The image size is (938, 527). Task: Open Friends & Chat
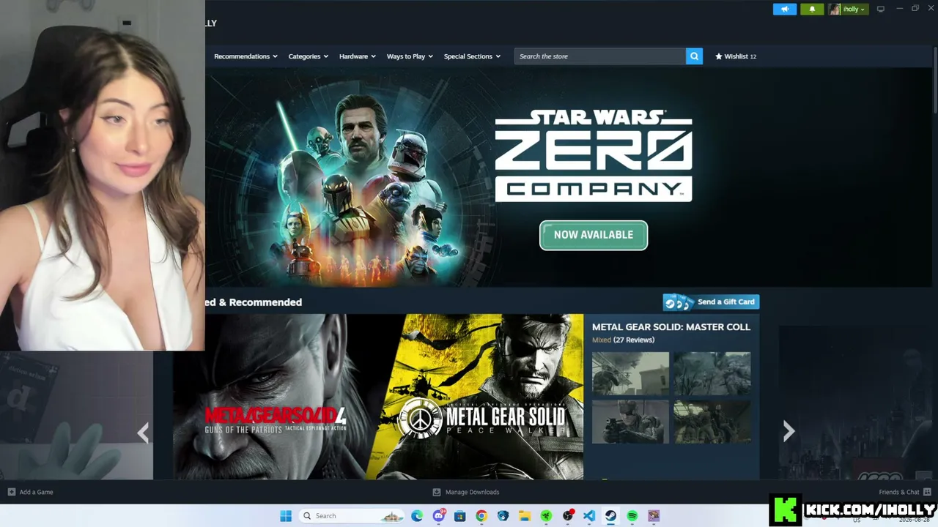904,492
